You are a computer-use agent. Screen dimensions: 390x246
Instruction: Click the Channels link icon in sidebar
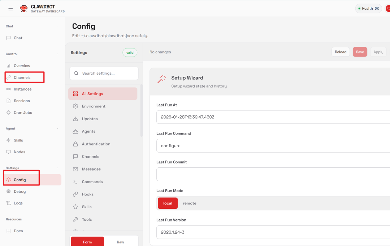coord(8,77)
